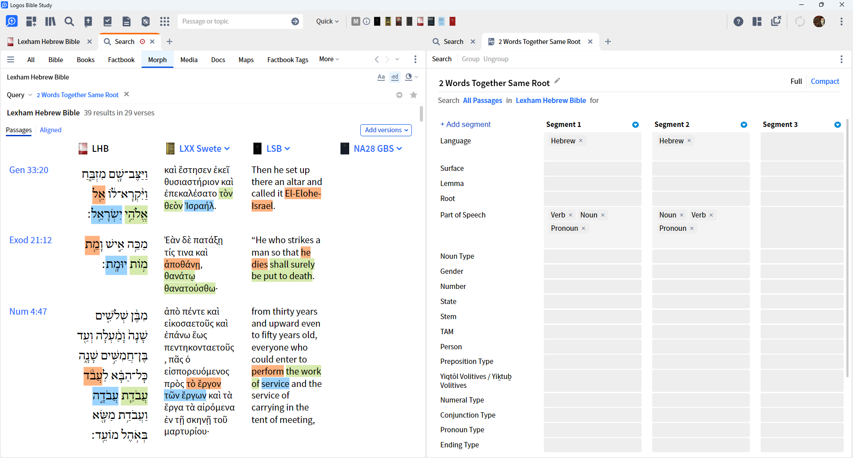
Task: Expand the More search types menu
Action: tap(329, 59)
